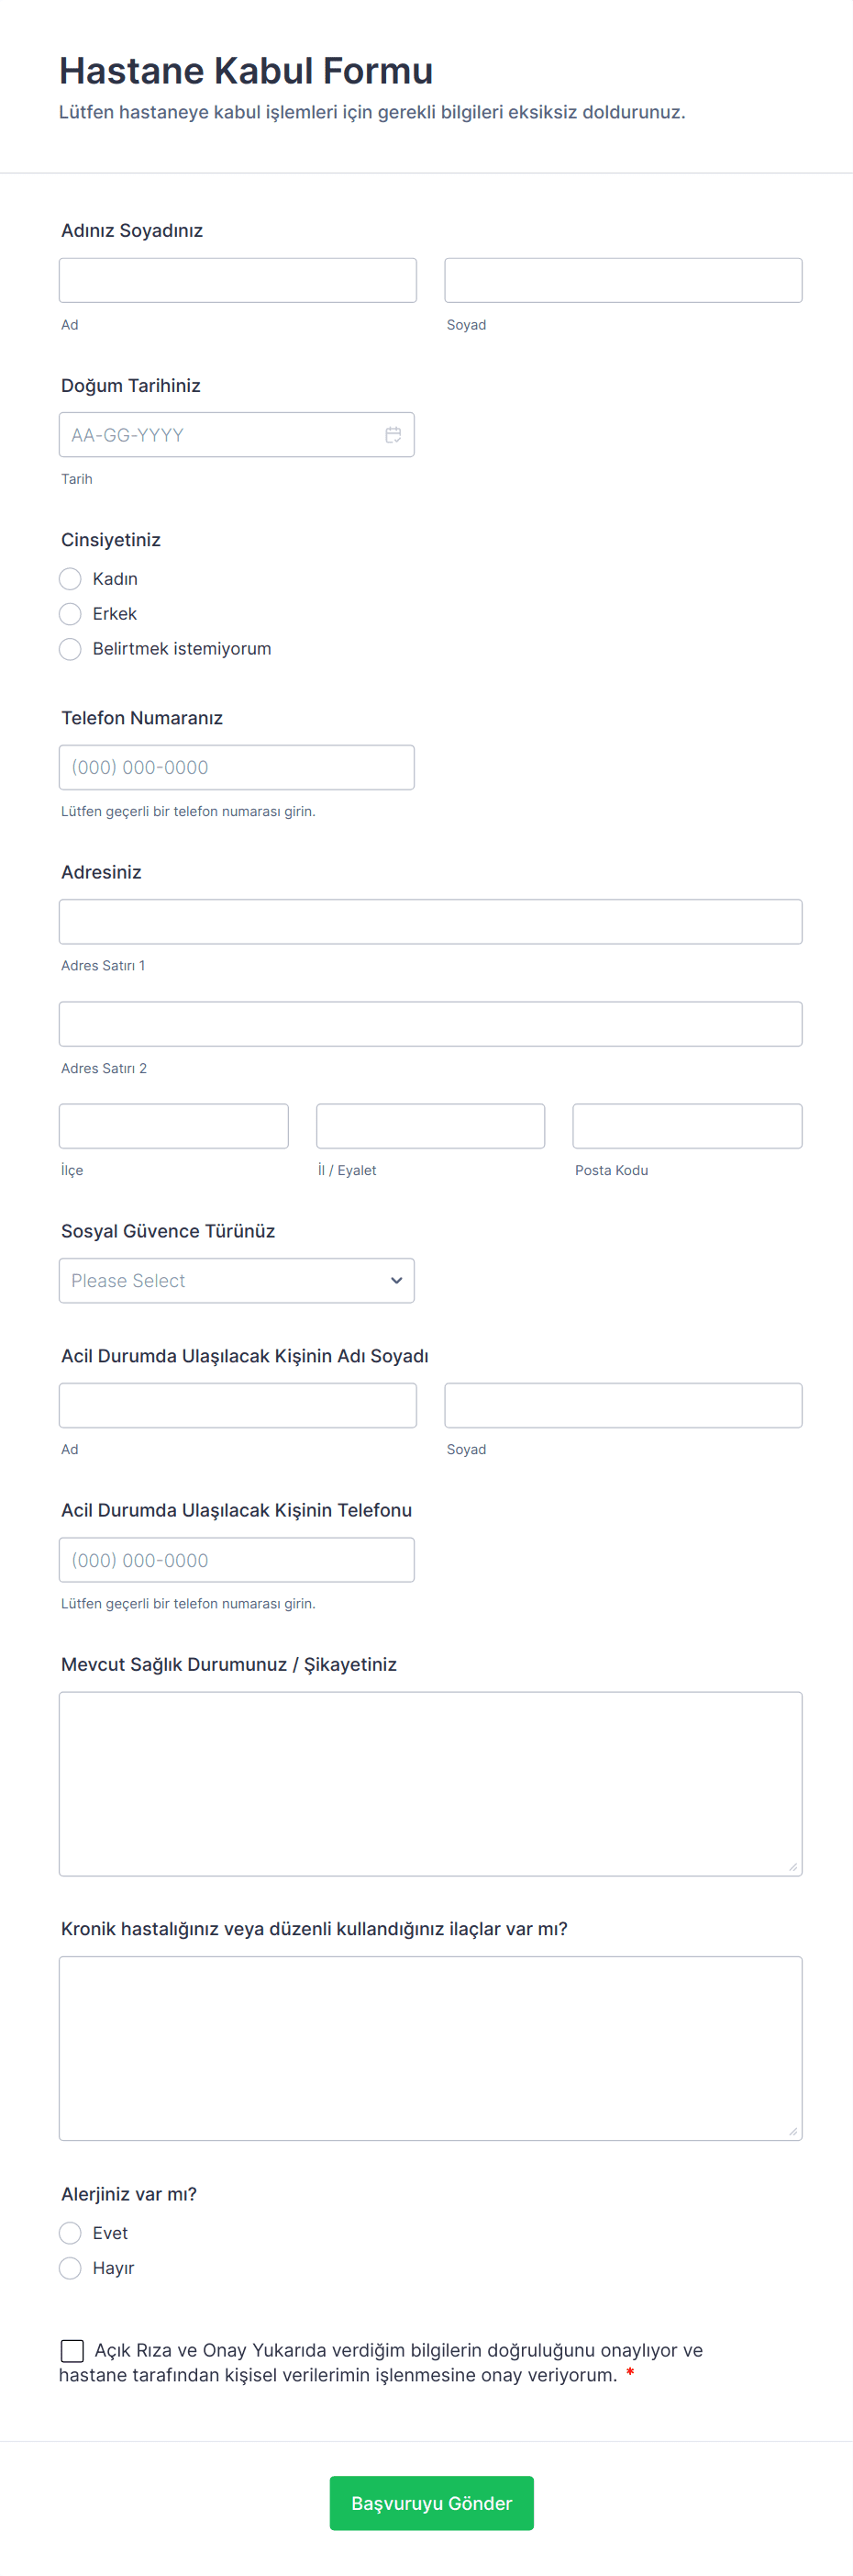Screen dimensions: 853x2576
Task: Open the Sosyal Güvence Türünüz dropdown
Action: [237, 1281]
